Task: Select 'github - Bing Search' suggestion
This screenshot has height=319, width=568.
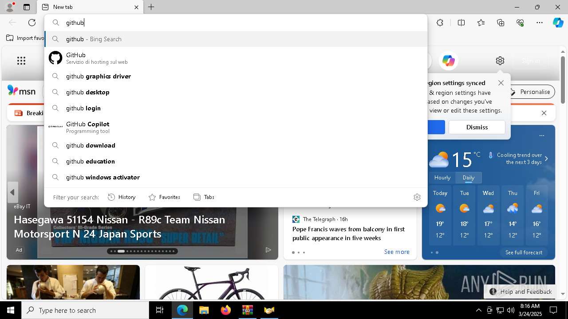Action: 236,39
